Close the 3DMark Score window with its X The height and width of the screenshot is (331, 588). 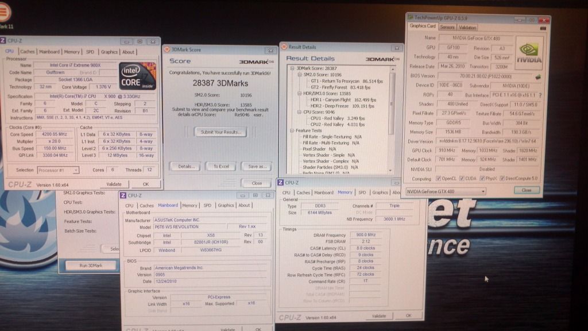(x=271, y=51)
